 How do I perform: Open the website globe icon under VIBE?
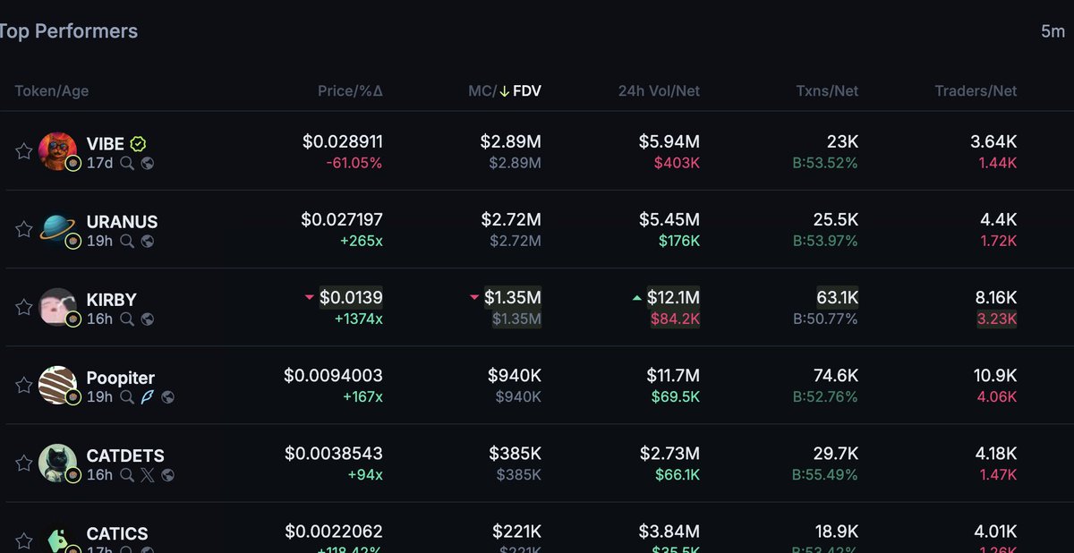pos(148,164)
